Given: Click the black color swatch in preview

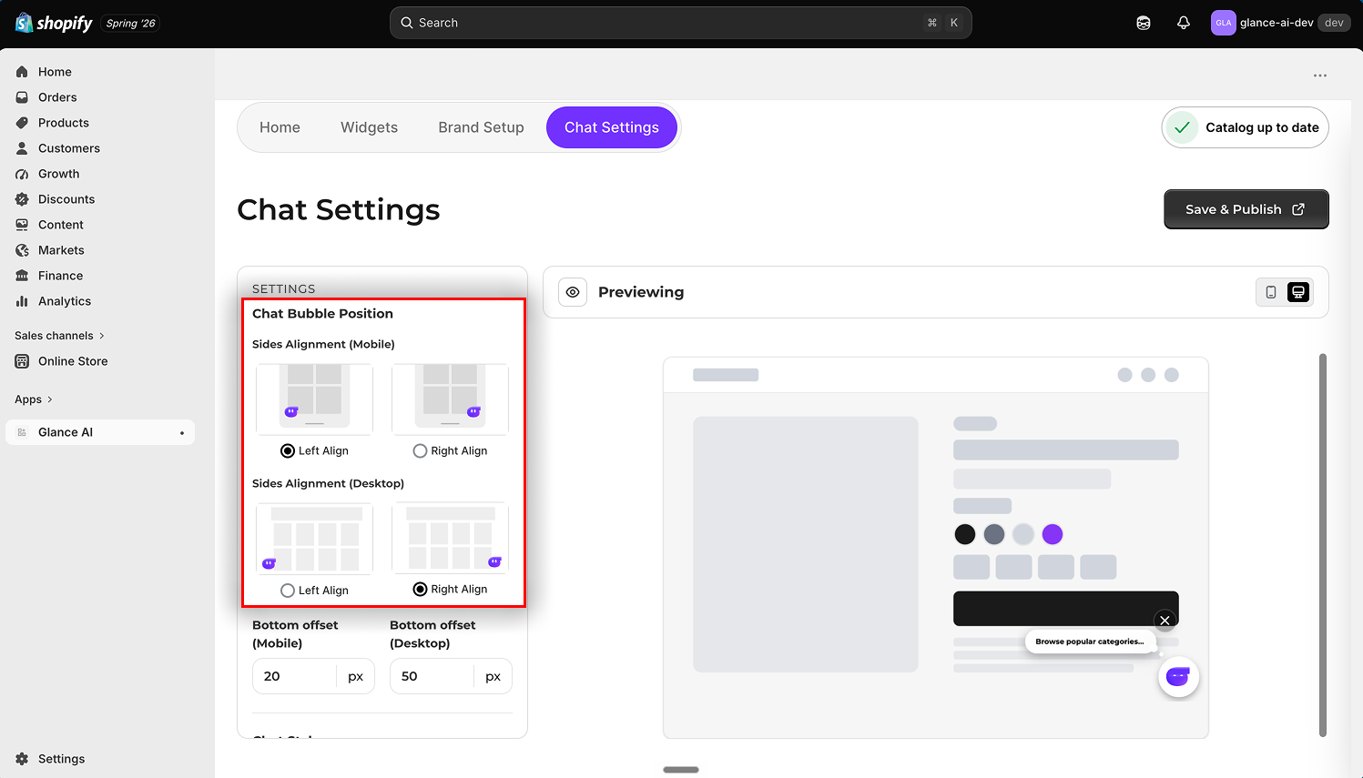Looking at the screenshot, I should (965, 534).
